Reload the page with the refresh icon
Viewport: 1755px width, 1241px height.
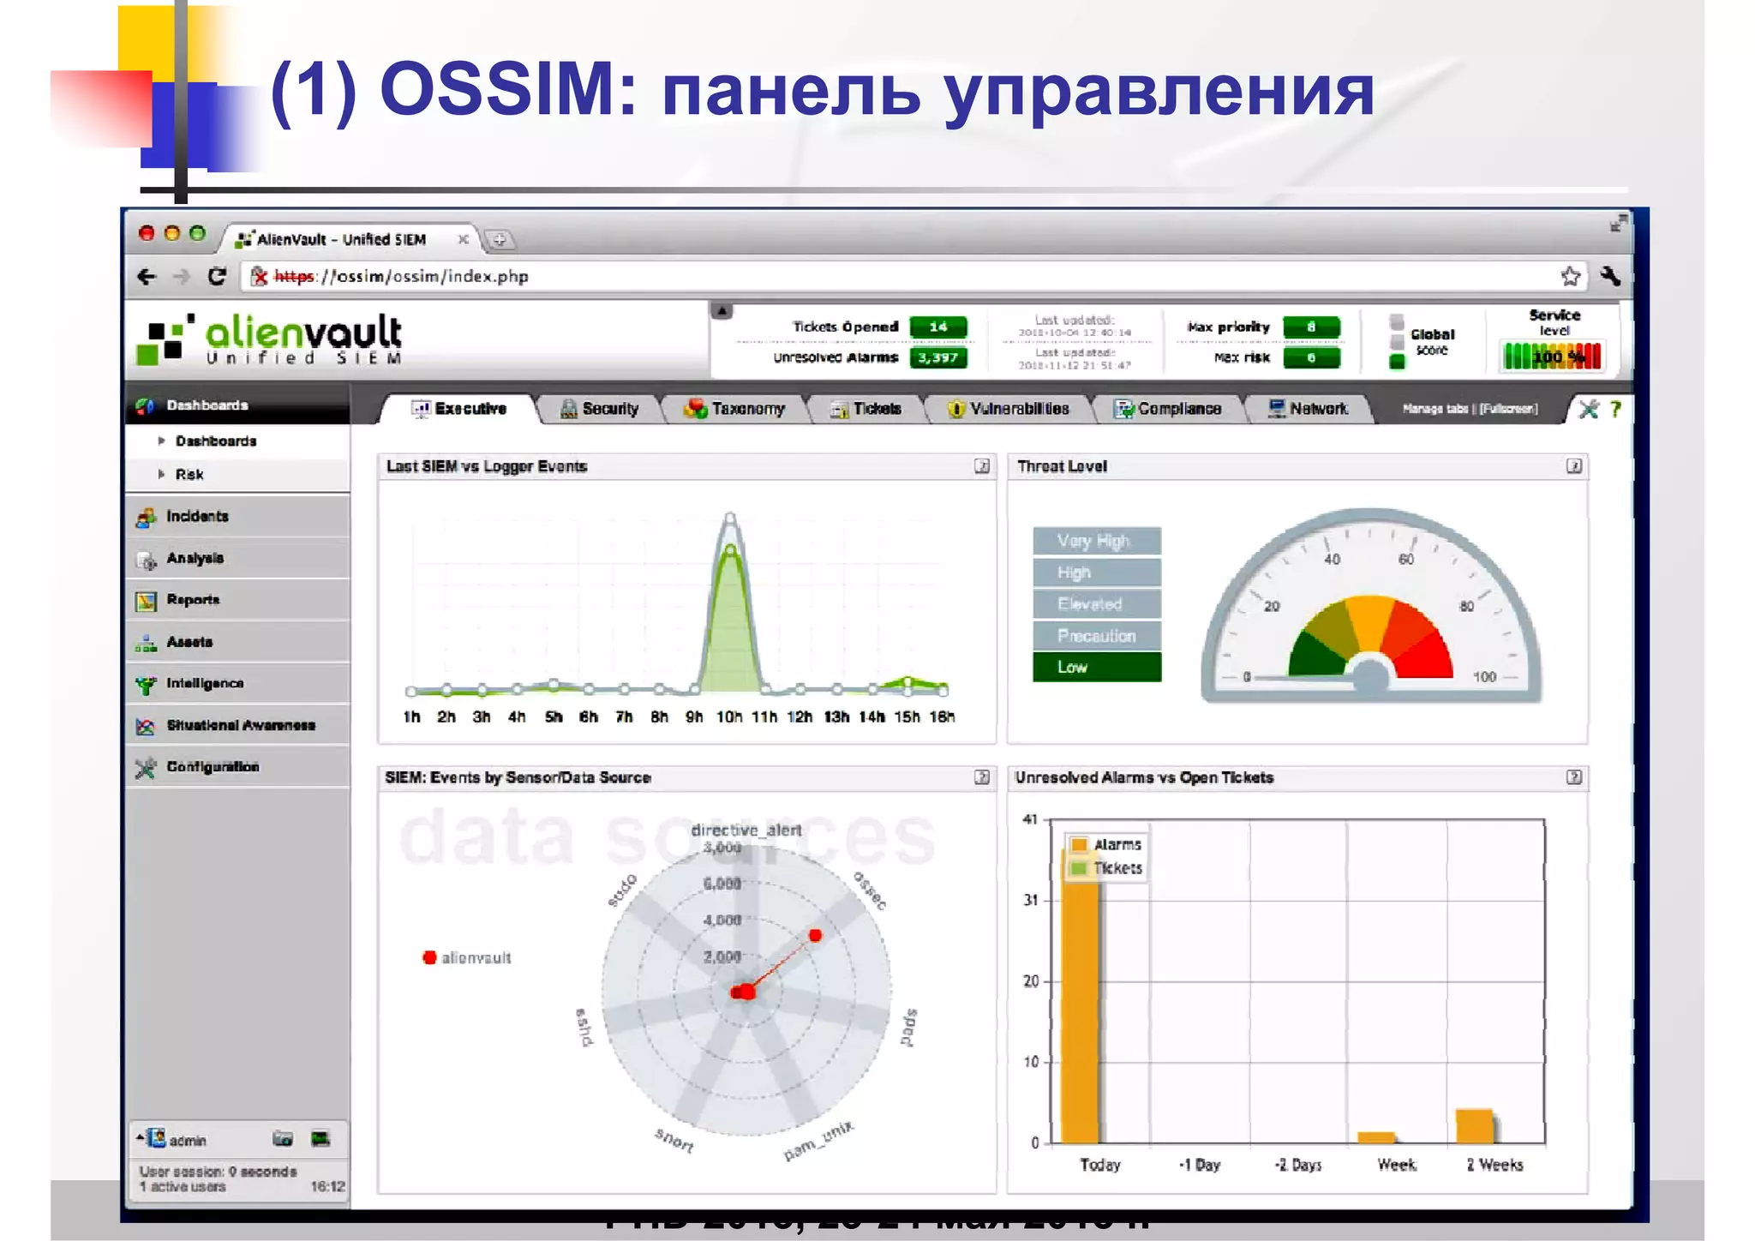[x=217, y=276]
